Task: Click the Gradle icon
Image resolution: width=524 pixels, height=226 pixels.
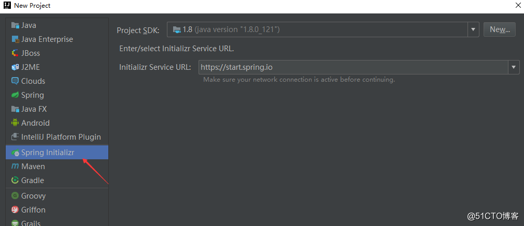Action: click(x=15, y=180)
